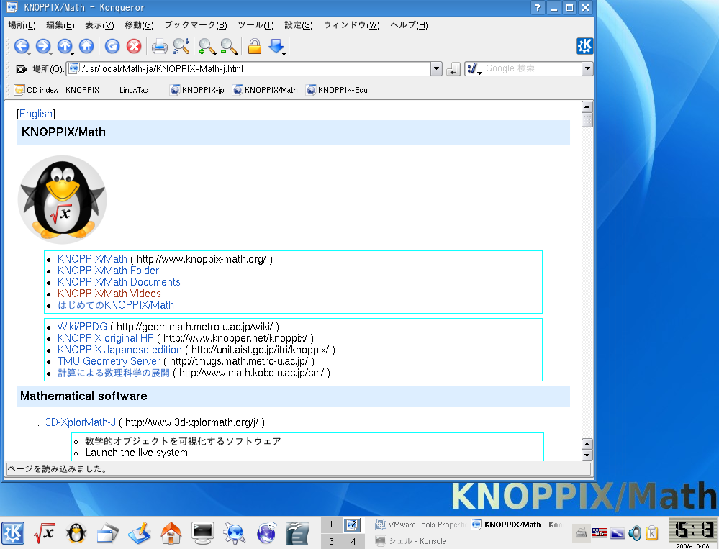Follow the English language link
The width and height of the screenshot is (719, 549).
click(x=36, y=114)
